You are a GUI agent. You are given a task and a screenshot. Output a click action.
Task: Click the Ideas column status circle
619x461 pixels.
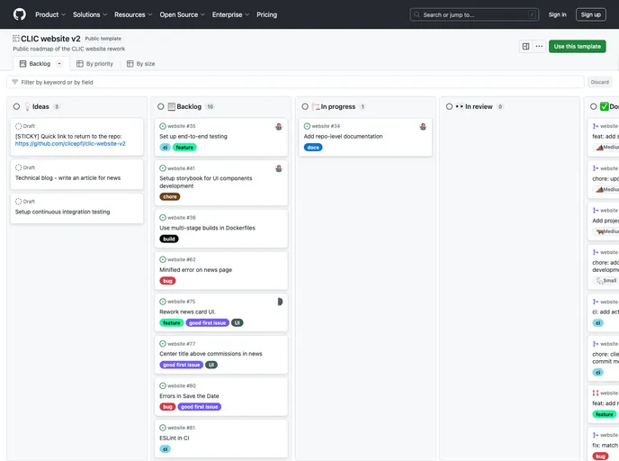(17, 106)
